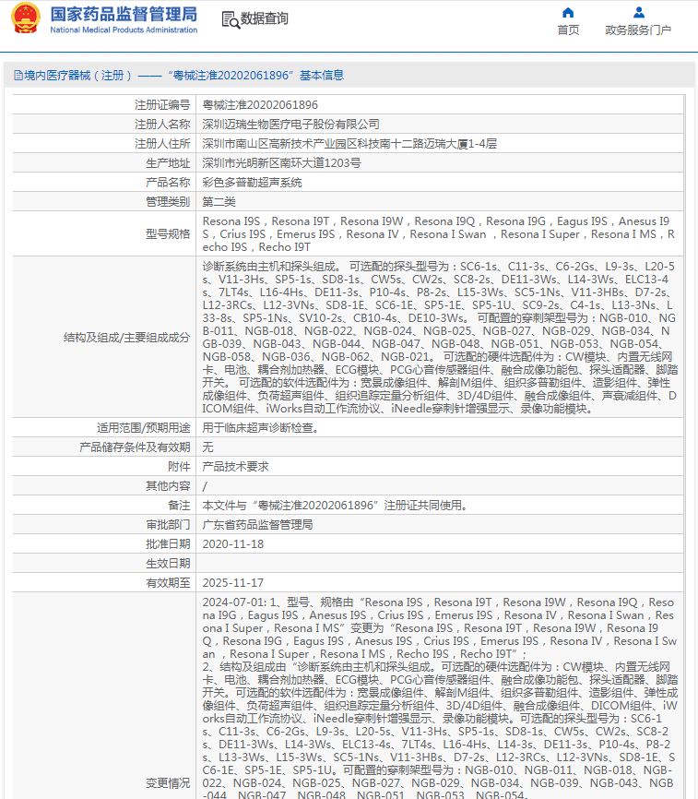Select the 型号规格 label cell
Screen dimensions: 698x799
[x=104, y=234]
